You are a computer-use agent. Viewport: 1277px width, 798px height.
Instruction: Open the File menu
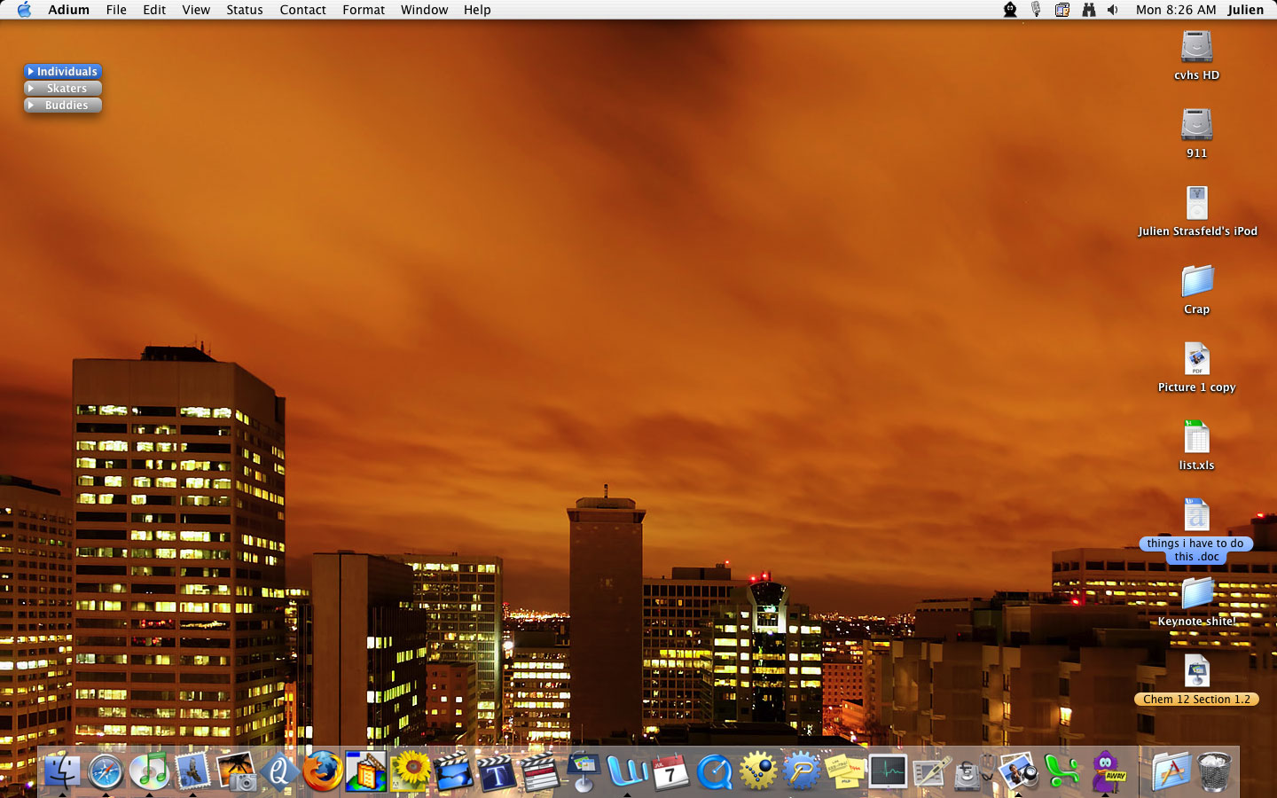pyautogui.click(x=116, y=10)
